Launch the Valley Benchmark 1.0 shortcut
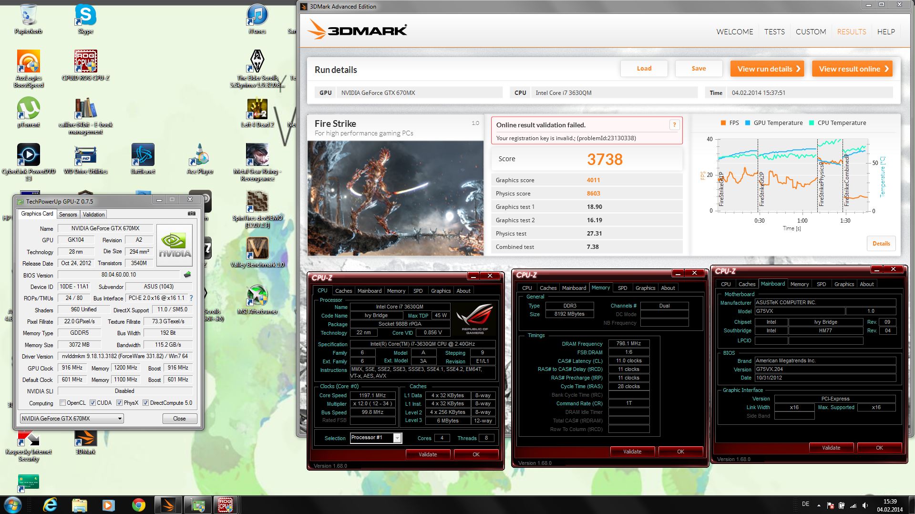915x514 pixels. click(257, 252)
